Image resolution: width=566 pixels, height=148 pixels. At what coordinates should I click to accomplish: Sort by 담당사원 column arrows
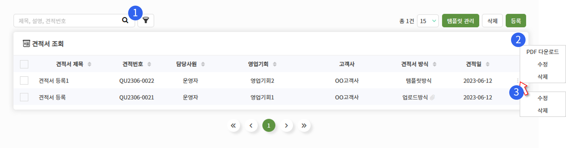(x=203, y=64)
